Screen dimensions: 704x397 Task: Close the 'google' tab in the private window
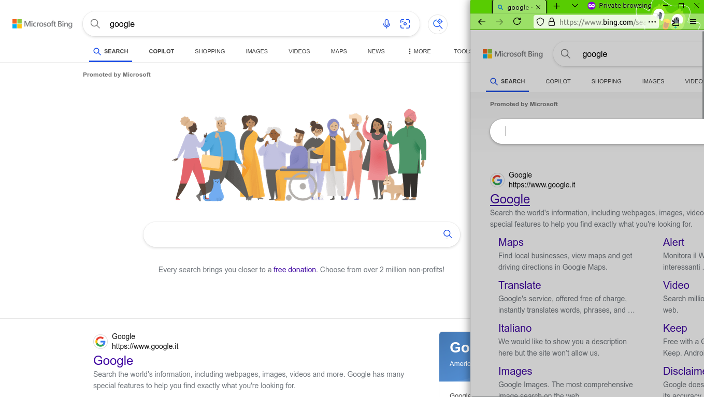[x=538, y=7]
